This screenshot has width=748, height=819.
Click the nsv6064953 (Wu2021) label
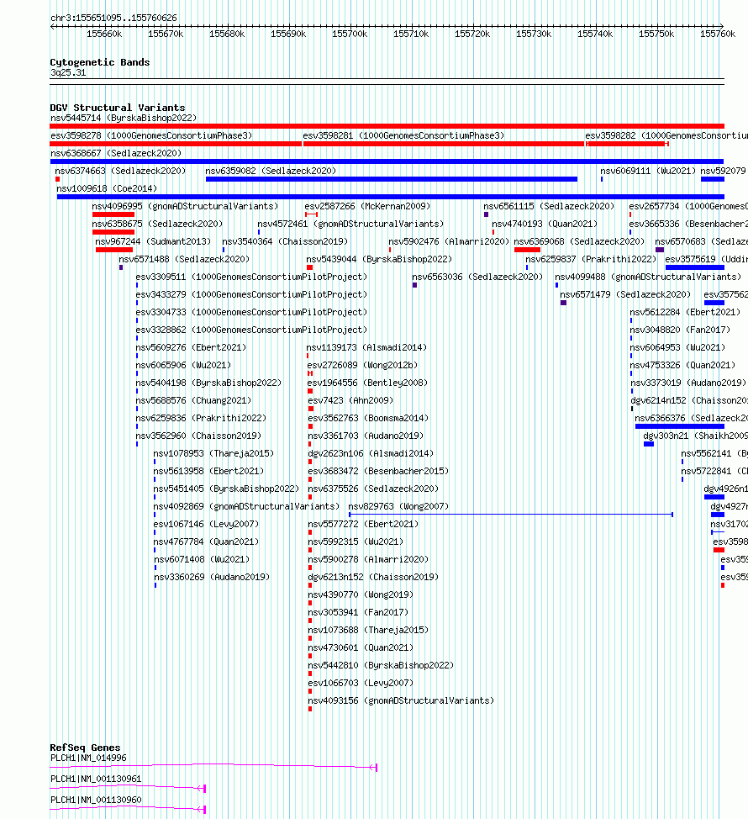click(x=677, y=348)
